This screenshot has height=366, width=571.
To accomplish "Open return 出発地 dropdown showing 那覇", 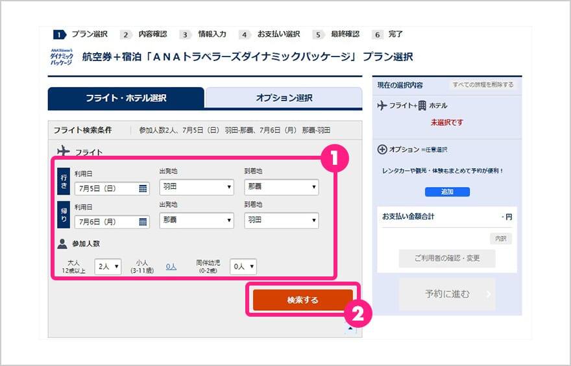I will pos(197,221).
